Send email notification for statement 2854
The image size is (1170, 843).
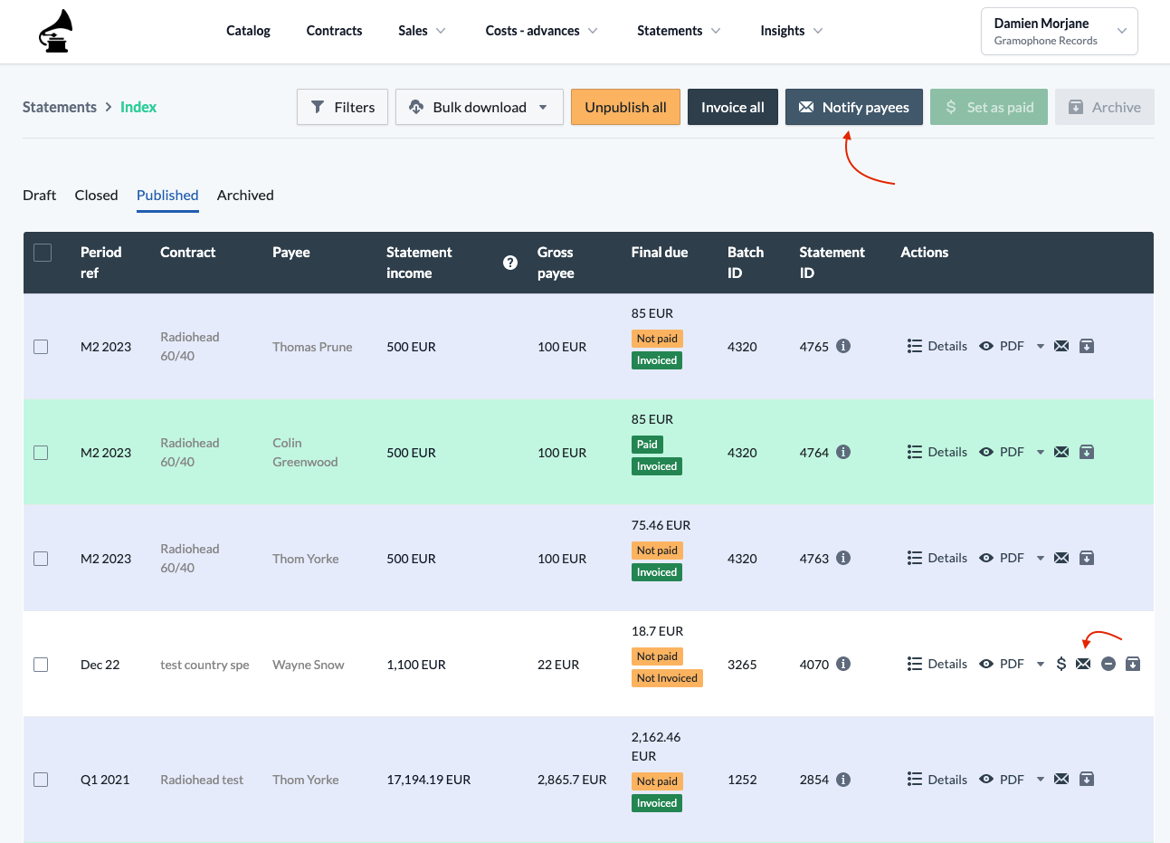coord(1061,779)
